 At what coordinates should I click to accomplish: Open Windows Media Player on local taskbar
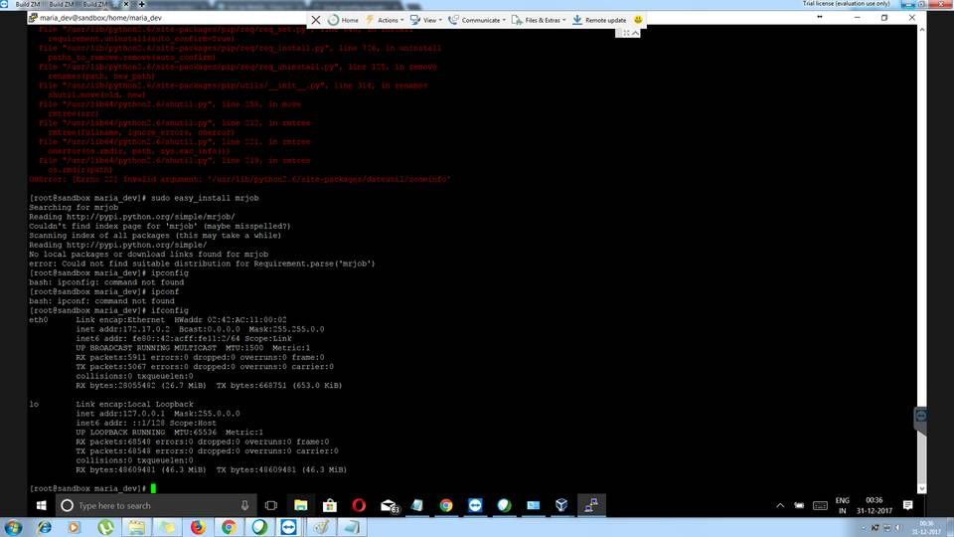75,527
